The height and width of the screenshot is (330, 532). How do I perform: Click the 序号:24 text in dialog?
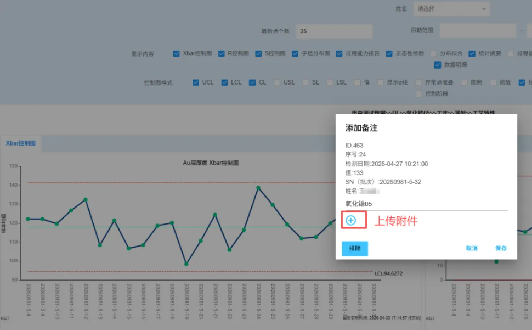pos(355,154)
